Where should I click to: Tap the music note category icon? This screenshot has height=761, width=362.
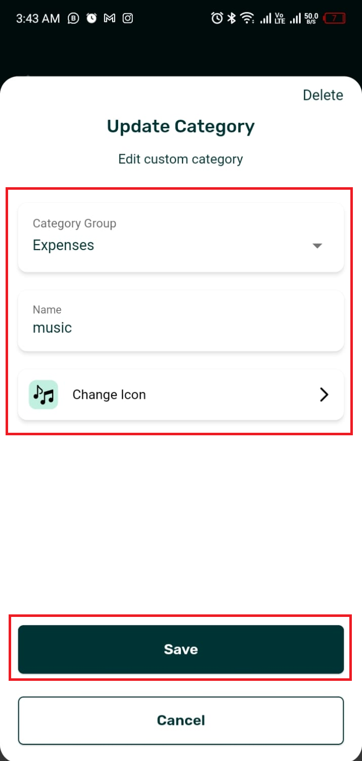pyautogui.click(x=43, y=394)
